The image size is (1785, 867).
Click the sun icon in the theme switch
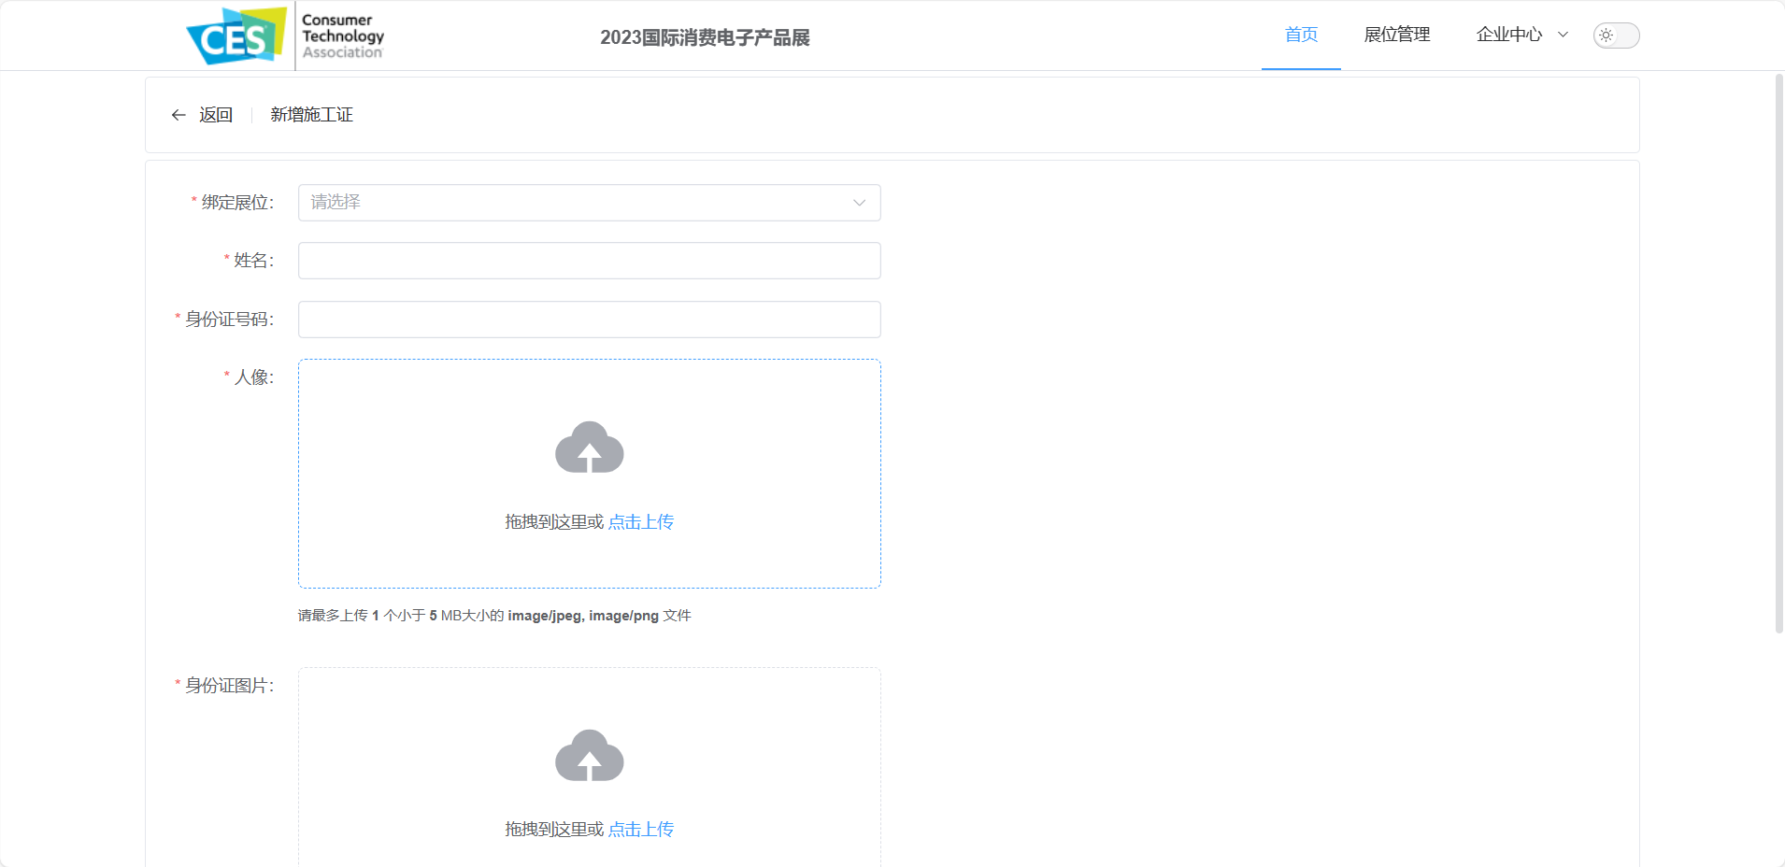coord(1606,36)
